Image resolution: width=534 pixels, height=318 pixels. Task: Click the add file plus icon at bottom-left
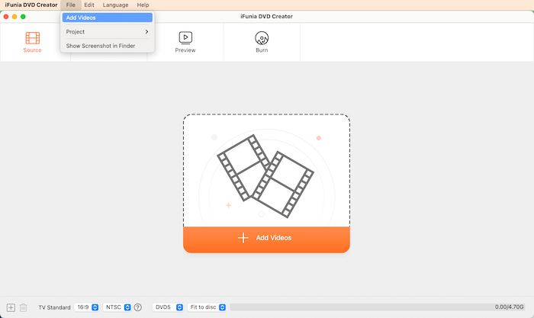[x=11, y=307]
